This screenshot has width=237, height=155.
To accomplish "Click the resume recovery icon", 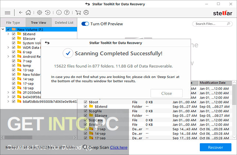I will pyautogui.click(x=48, y=13).
